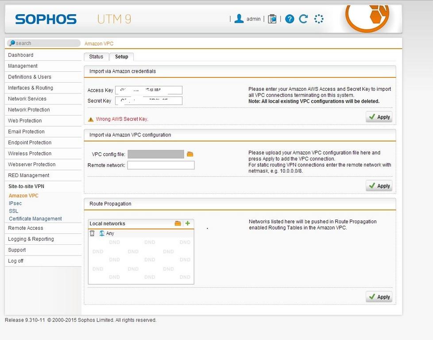The image size is (433, 340).
Task: Delete the Any network via trash icon
Action: point(92,233)
